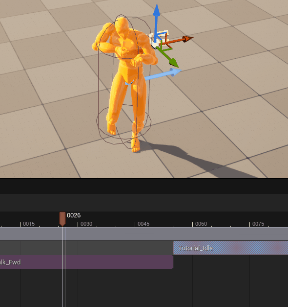Select the Walk_Fwd animation clip
Screen dimensions: 288x307
pyautogui.click(x=86, y=262)
